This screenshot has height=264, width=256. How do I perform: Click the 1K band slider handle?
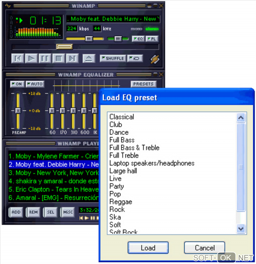(x=95, y=111)
